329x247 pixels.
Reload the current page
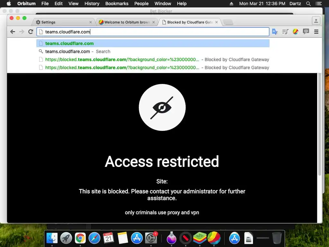tap(31, 32)
